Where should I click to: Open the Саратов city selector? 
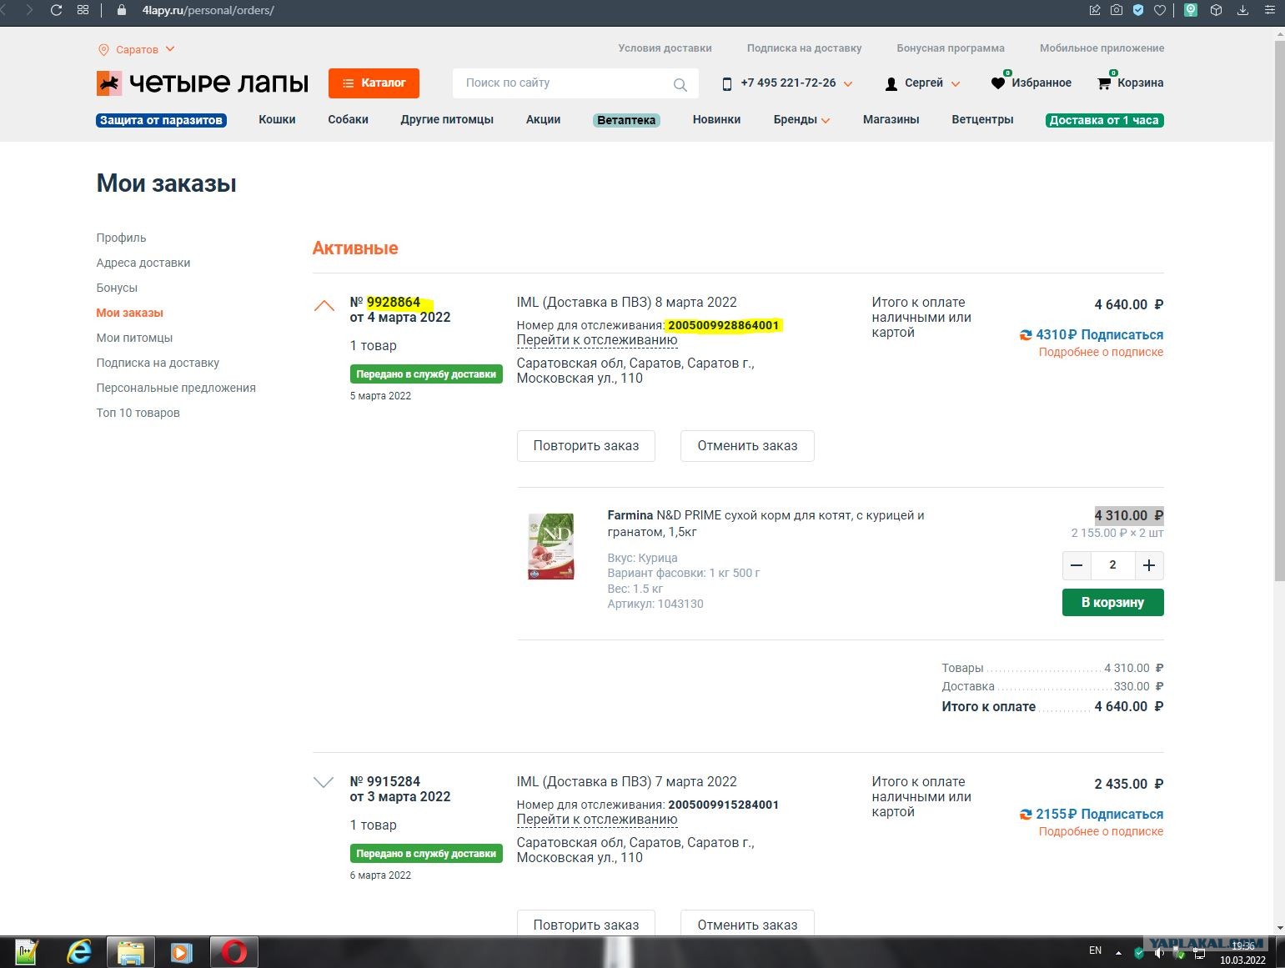(x=137, y=49)
